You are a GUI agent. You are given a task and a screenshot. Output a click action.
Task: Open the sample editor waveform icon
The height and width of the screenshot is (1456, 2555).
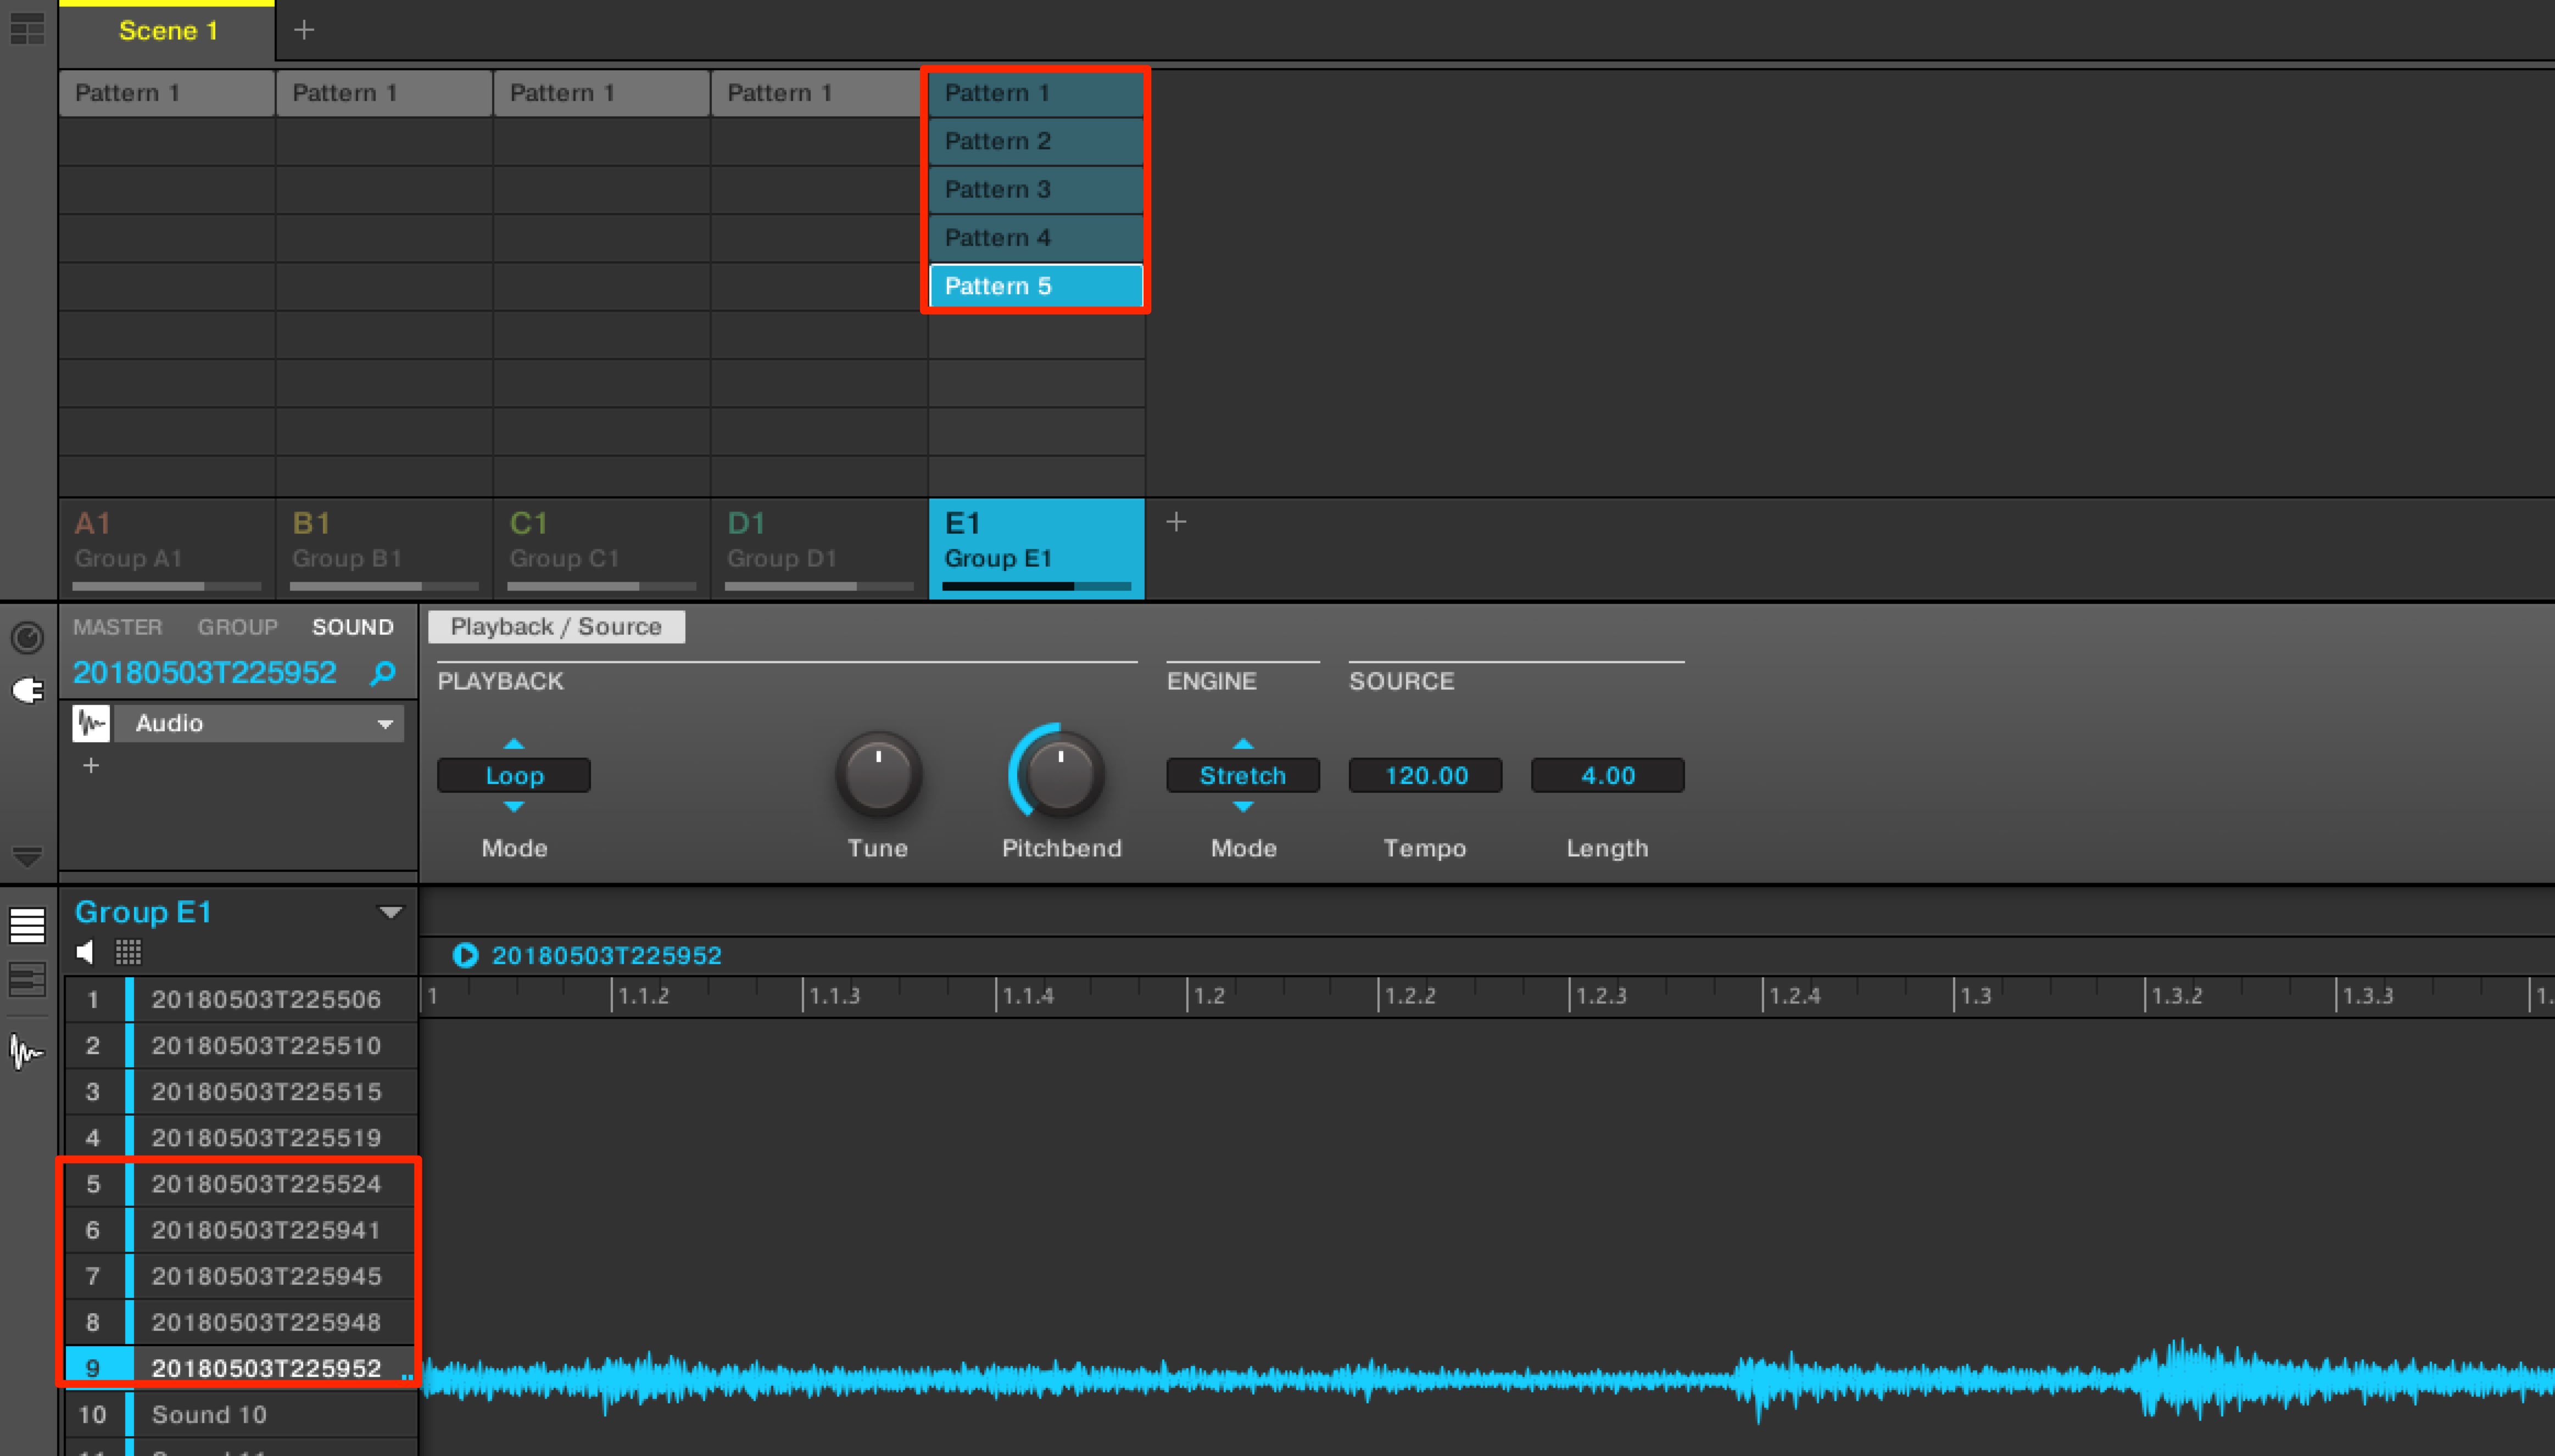click(x=27, y=1051)
